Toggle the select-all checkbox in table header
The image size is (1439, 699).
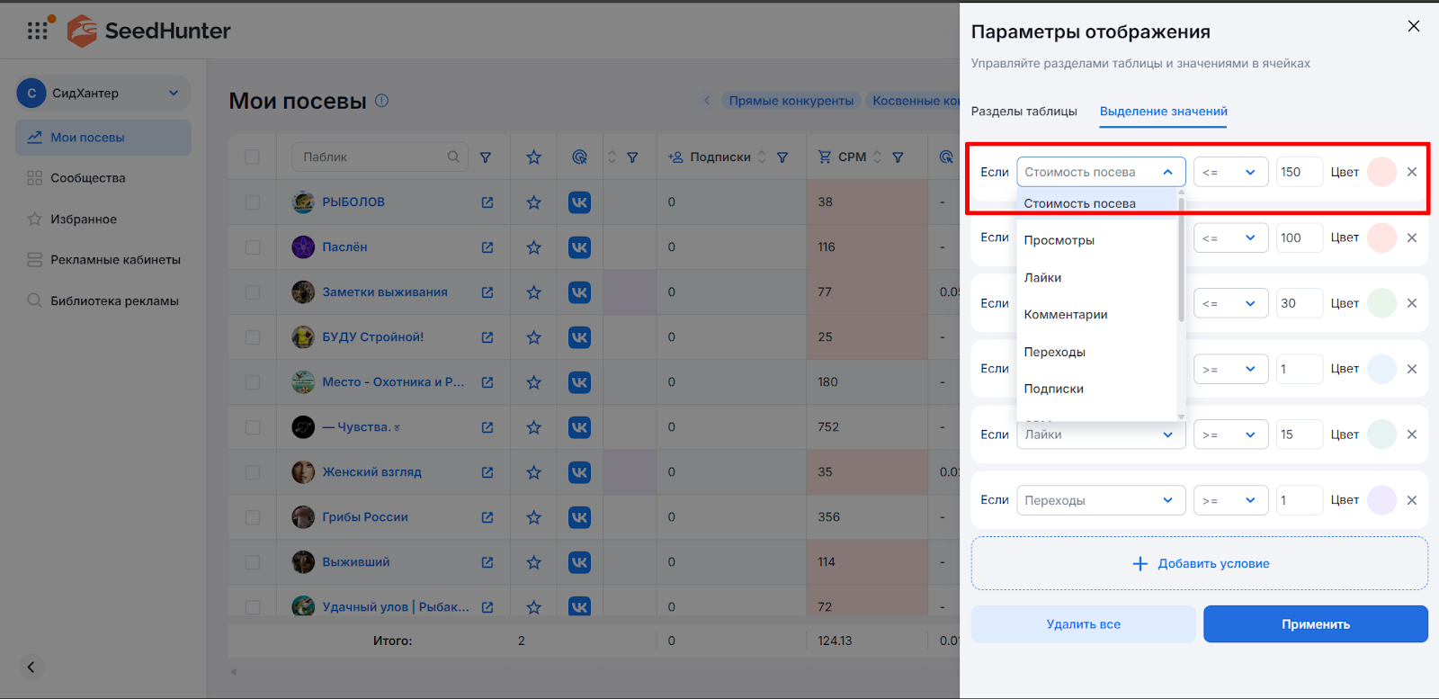pyautogui.click(x=252, y=157)
